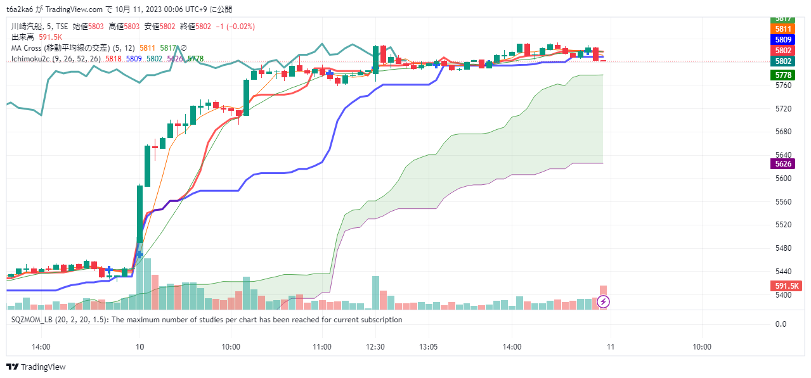Select the purple 5626 price label
Viewport: 811px width, 378px height.
783,163
